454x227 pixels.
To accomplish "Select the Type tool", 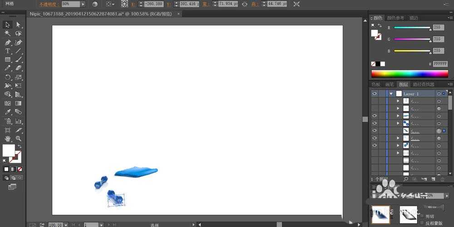I will 8,51.
